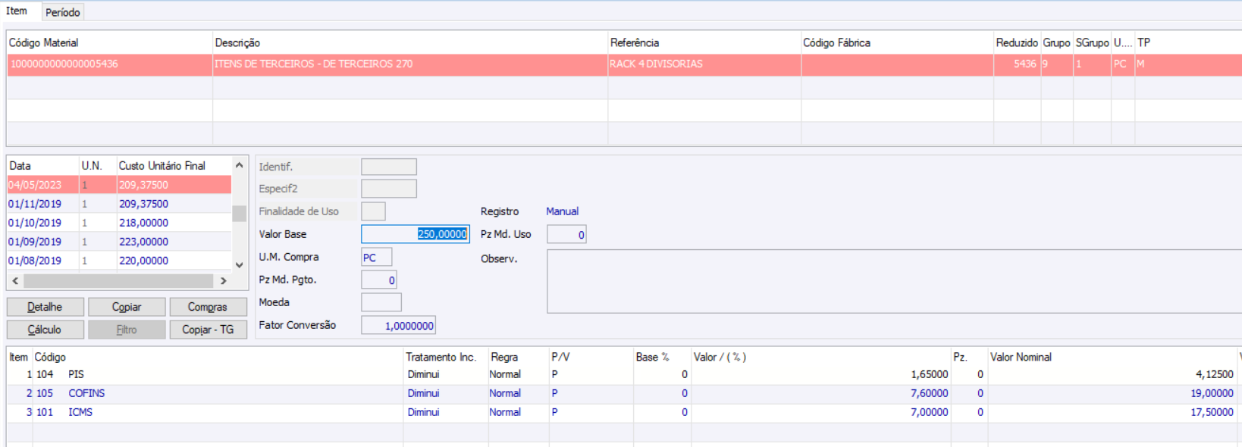The height and width of the screenshot is (447, 1242).
Task: Click the vertical scrollbar thumb in cost list
Action: pos(239,214)
